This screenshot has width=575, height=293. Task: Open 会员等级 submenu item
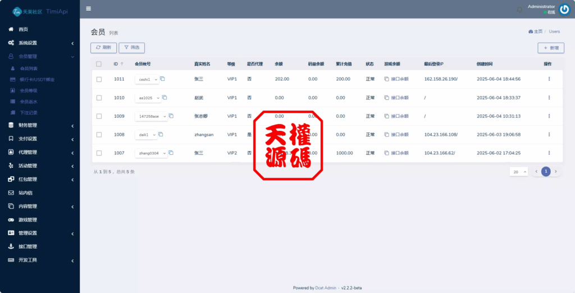[40, 90]
